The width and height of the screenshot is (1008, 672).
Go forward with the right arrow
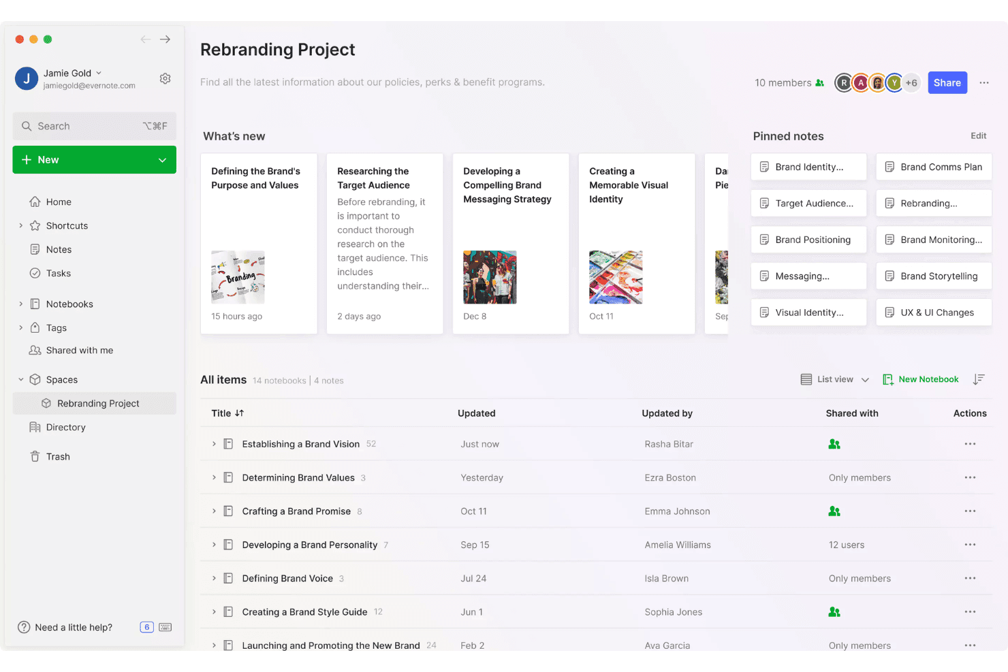click(165, 39)
